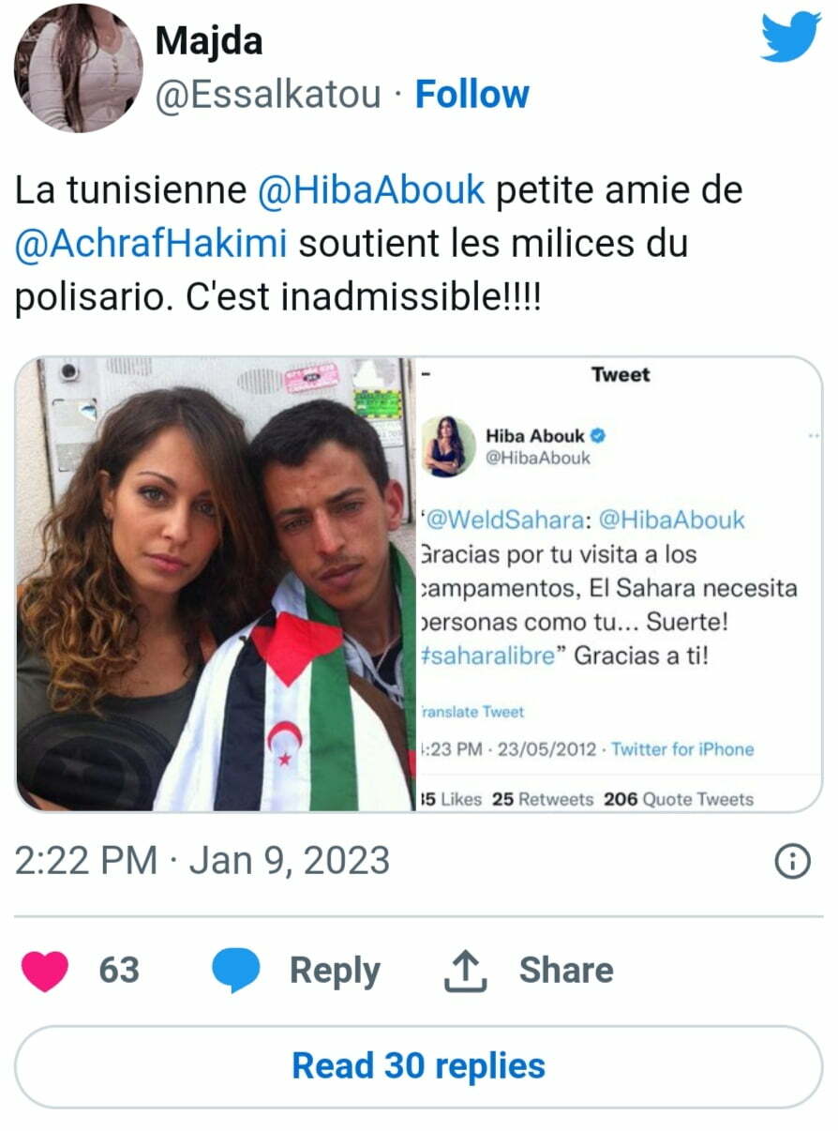Screen dimensions: 838x1131
Task: Click the share upload arrow icon
Action: tap(465, 971)
